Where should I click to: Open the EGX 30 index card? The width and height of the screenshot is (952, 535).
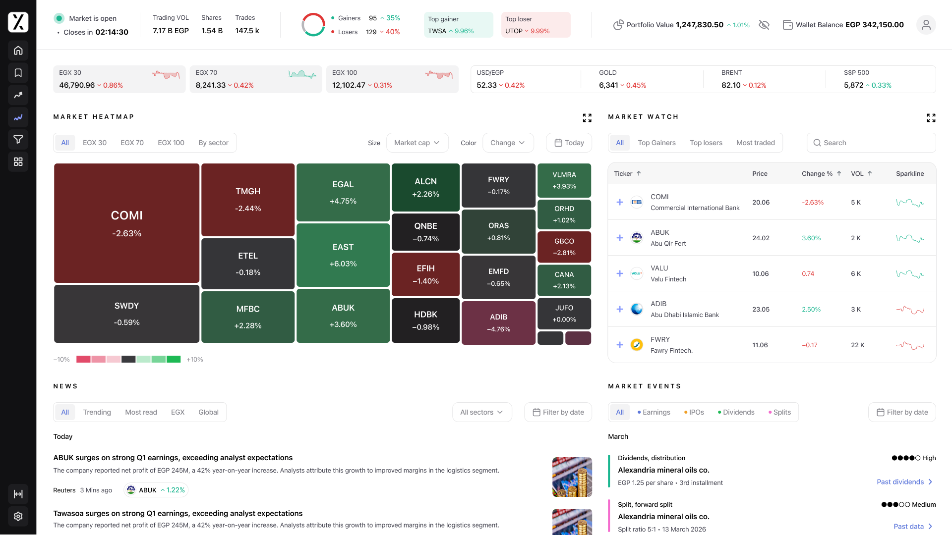(119, 79)
